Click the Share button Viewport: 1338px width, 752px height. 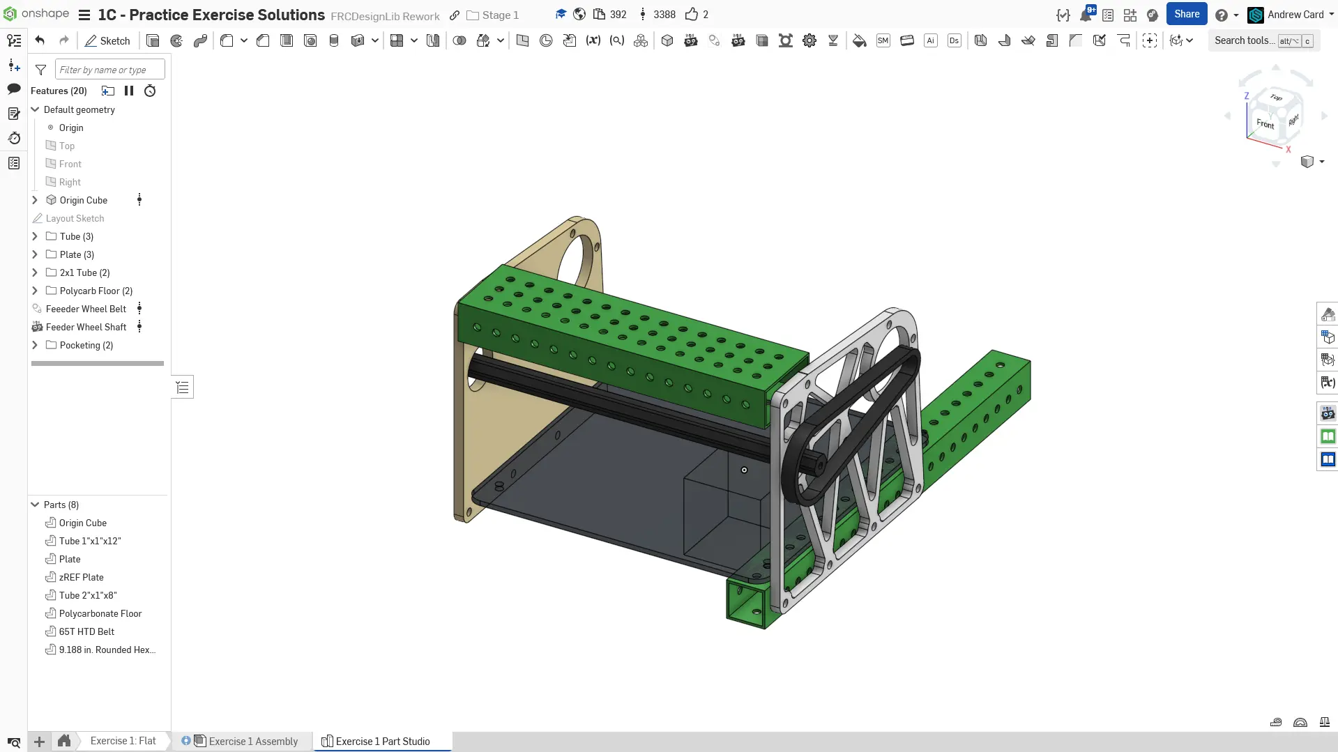1186,14
